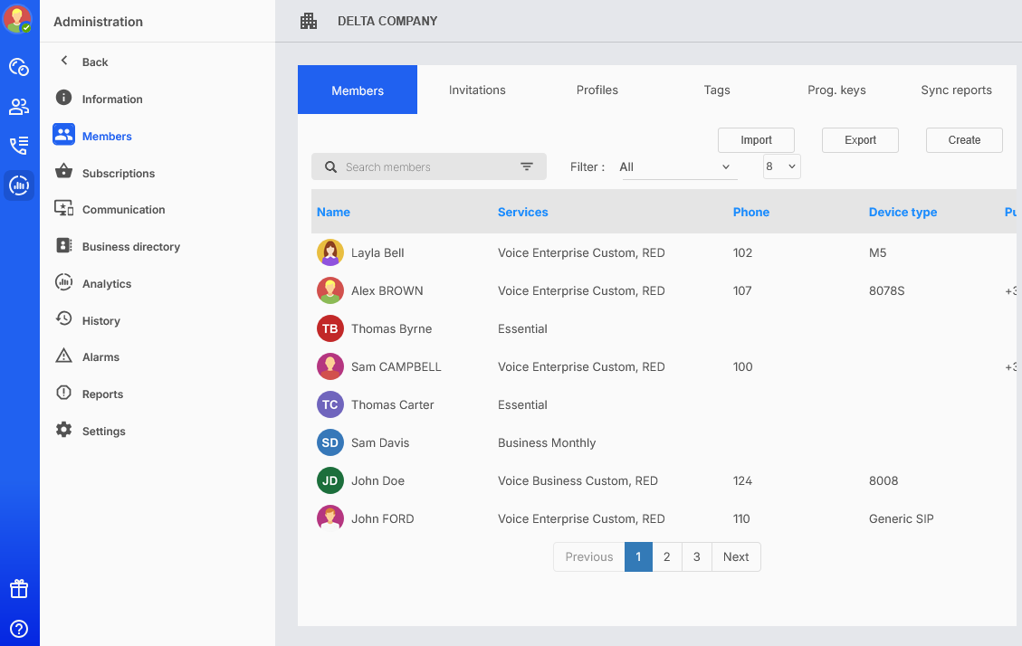Open the gift icon at bottom left
Image resolution: width=1022 pixels, height=646 pixels.
click(19, 589)
